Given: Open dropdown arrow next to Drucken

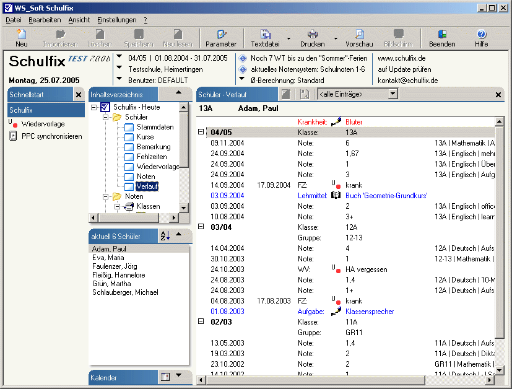Looking at the screenshot, I should (x=336, y=38).
